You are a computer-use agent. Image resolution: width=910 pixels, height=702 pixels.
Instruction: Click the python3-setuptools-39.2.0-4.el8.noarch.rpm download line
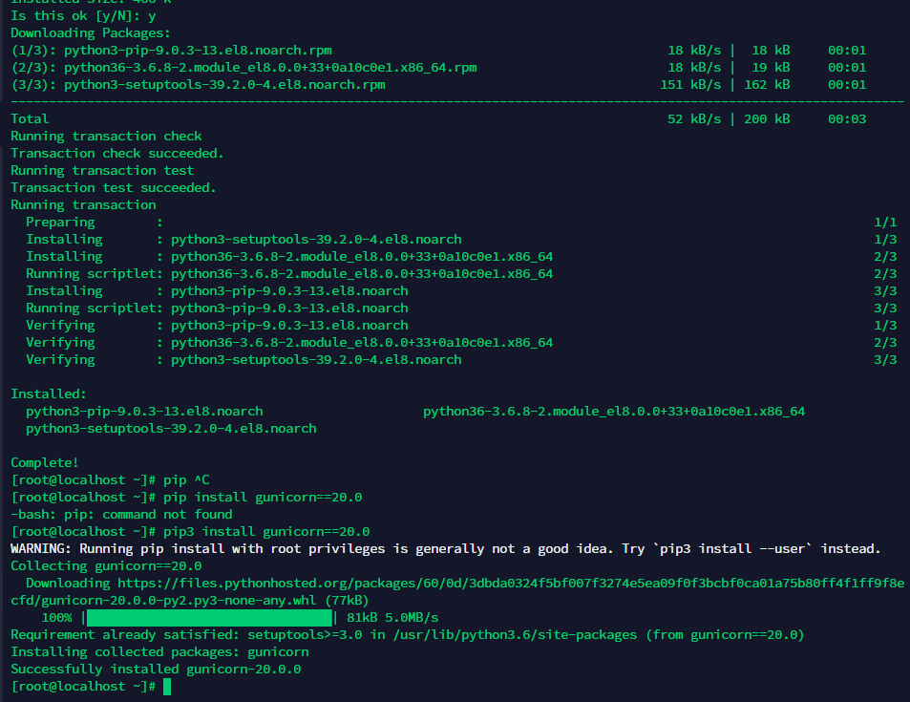[438, 85]
